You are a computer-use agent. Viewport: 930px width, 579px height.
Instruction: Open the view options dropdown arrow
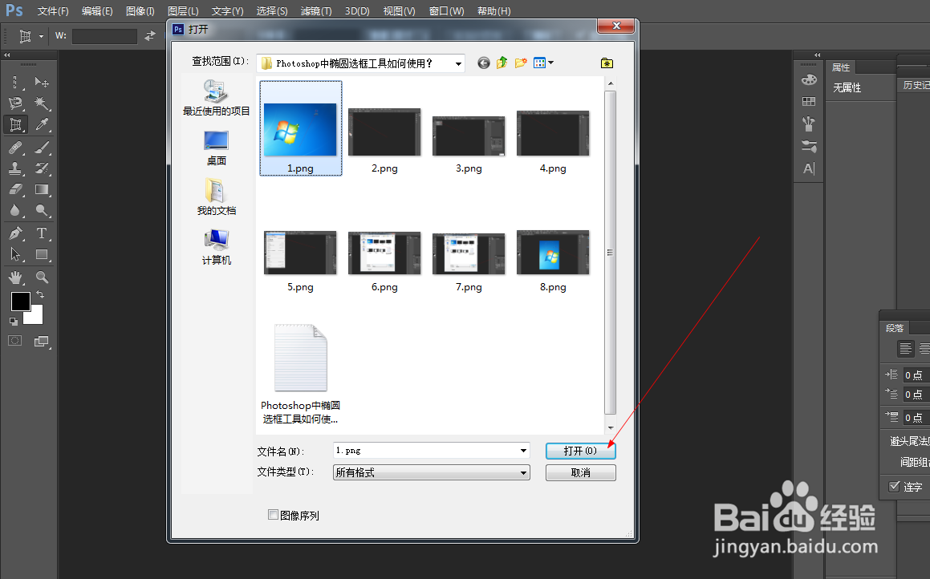(x=551, y=63)
